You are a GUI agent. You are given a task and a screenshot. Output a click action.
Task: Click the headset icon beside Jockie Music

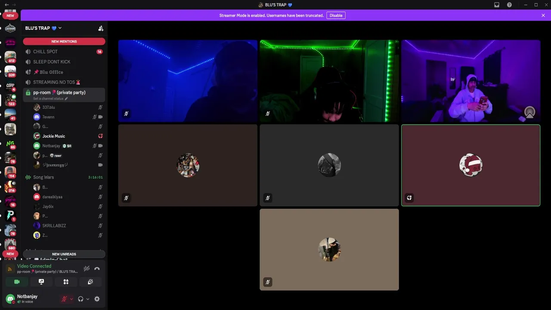tap(100, 136)
